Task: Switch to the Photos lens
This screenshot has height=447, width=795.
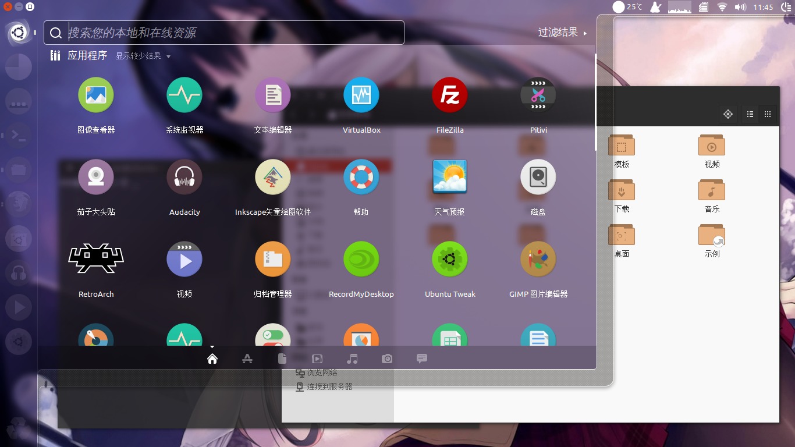Action: tap(387, 359)
